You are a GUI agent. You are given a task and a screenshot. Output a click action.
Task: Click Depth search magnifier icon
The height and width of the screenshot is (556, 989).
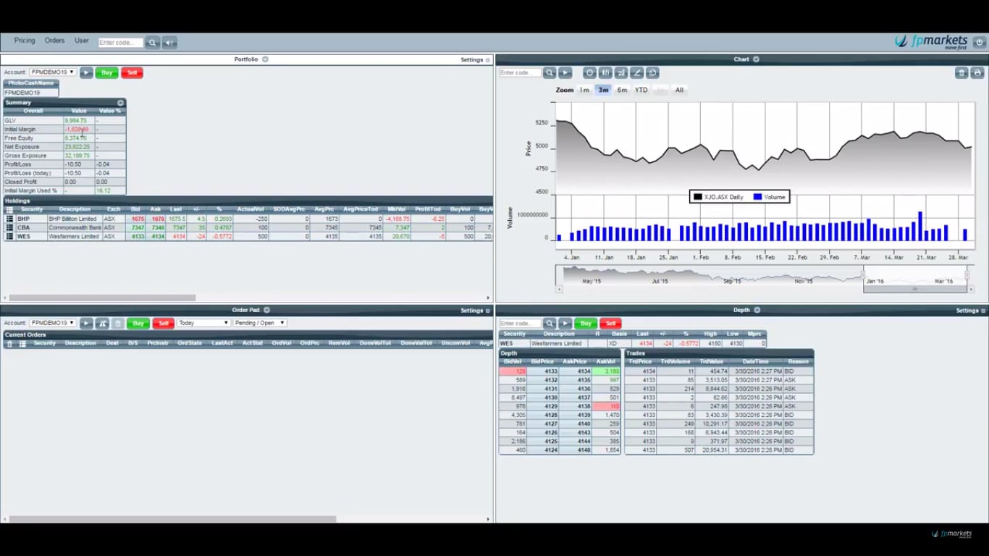[x=550, y=324]
